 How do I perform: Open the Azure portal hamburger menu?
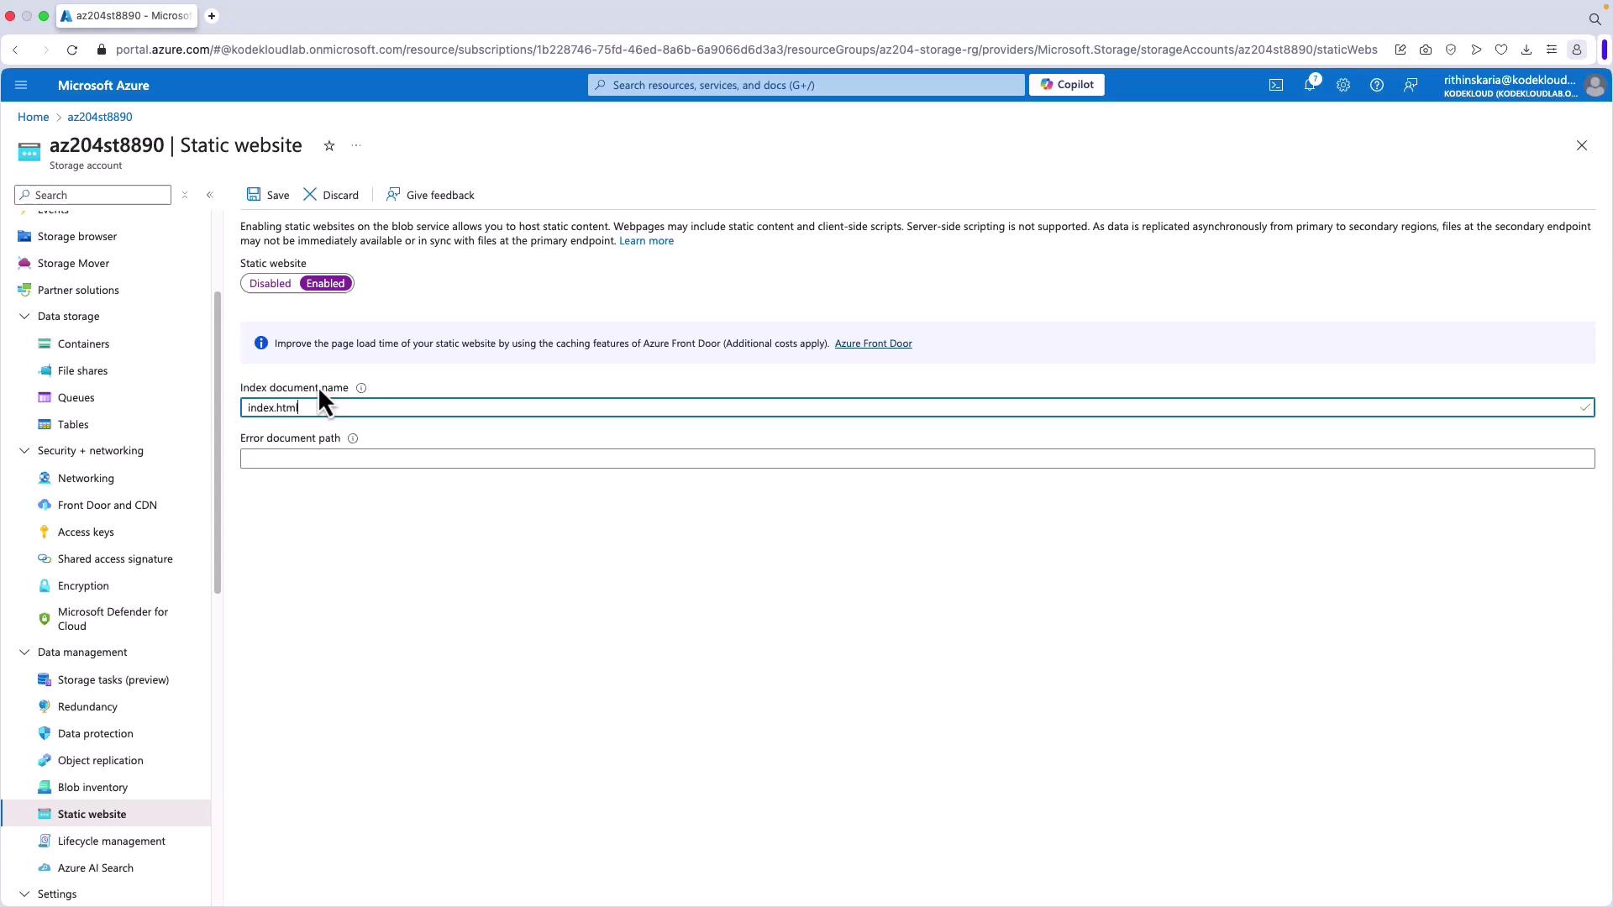[21, 85]
